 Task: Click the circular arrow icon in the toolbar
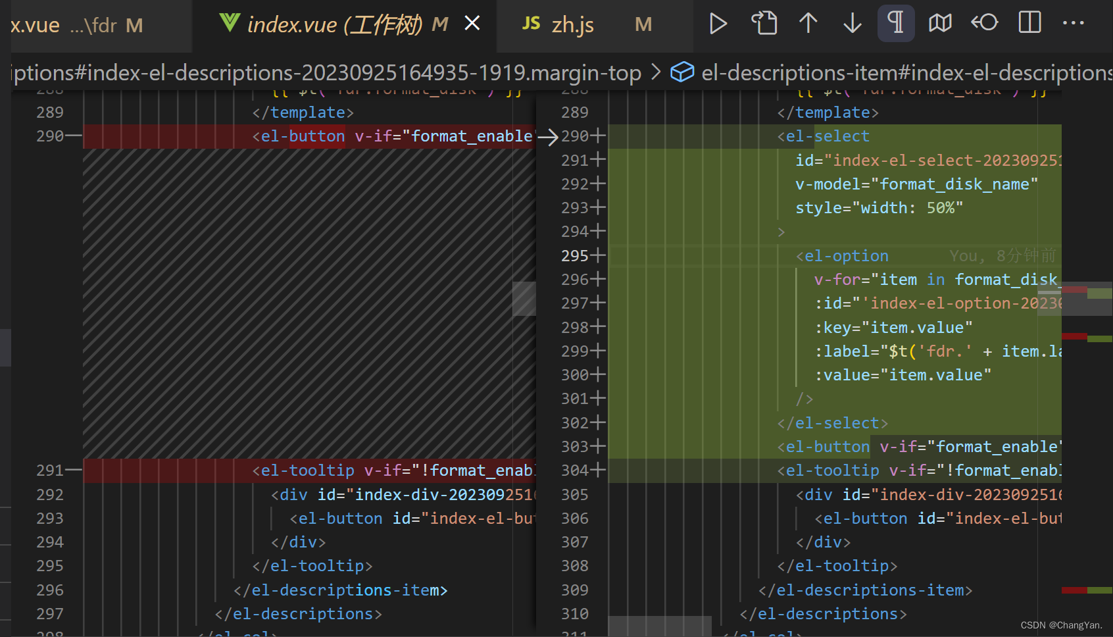click(985, 24)
